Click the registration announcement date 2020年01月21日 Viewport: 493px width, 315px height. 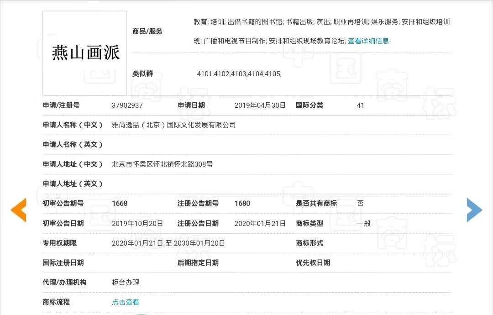tap(260, 223)
